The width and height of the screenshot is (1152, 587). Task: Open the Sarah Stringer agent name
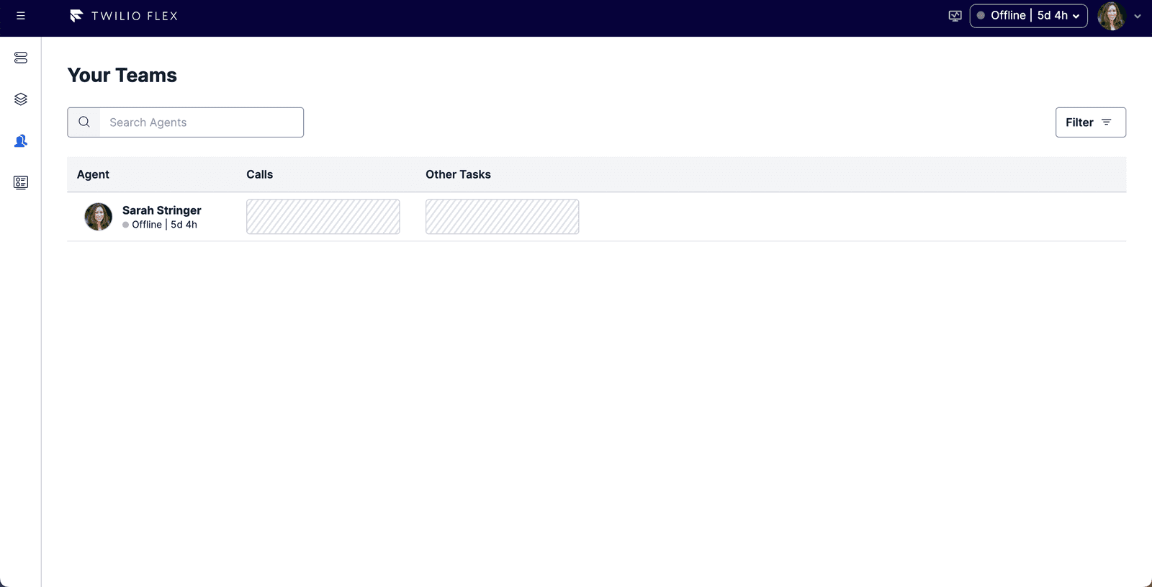[162, 210]
